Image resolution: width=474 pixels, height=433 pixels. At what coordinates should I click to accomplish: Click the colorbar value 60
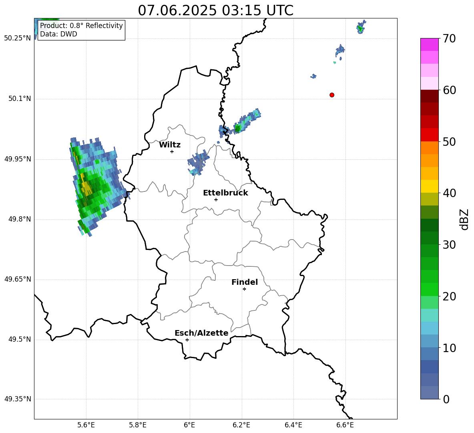[x=450, y=90]
